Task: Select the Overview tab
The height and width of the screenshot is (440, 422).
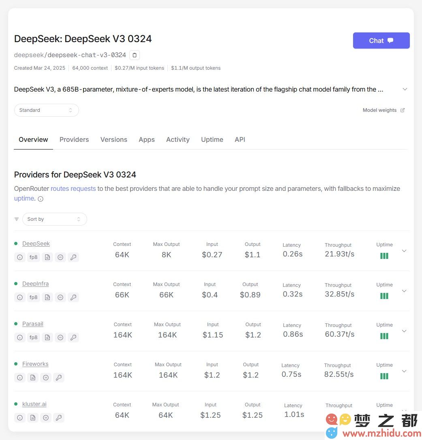Action: pos(33,140)
